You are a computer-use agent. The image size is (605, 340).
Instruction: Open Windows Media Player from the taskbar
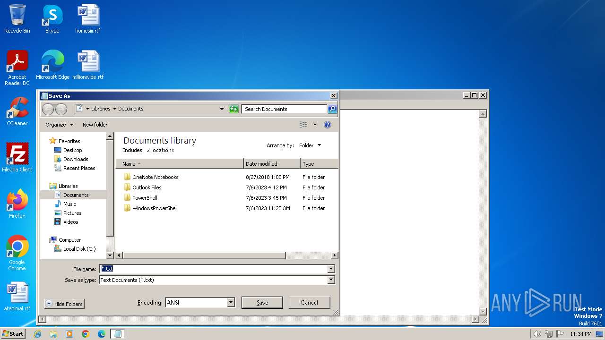[69, 334]
